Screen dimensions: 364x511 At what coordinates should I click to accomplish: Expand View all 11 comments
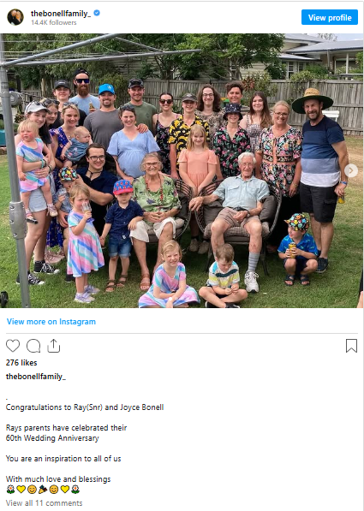point(44,502)
